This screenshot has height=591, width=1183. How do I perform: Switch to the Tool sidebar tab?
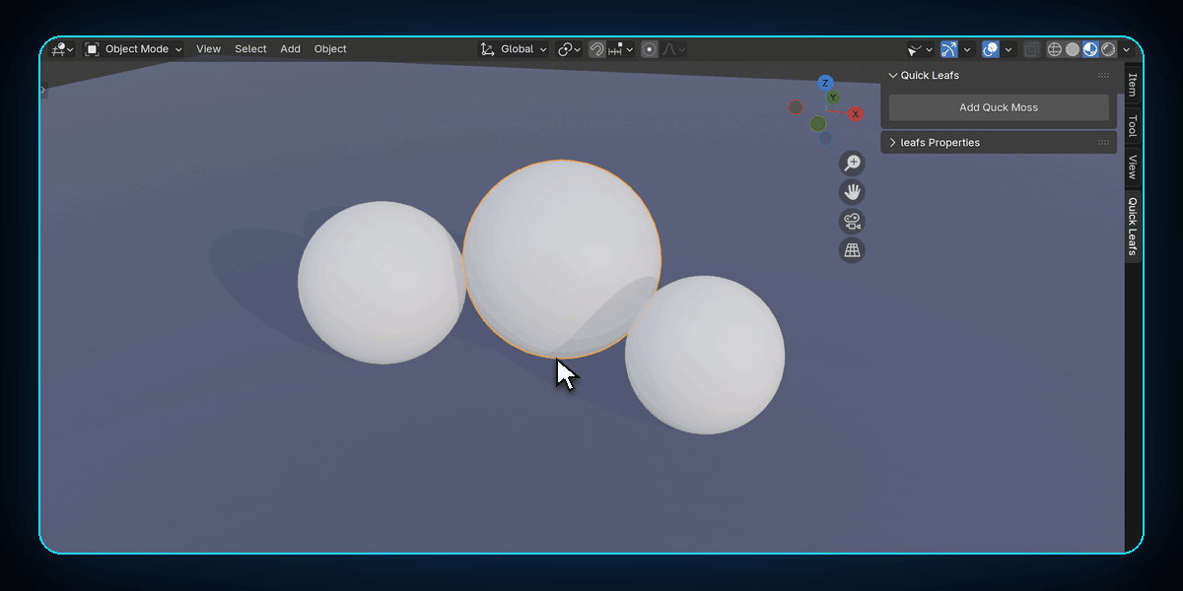pos(1133,126)
